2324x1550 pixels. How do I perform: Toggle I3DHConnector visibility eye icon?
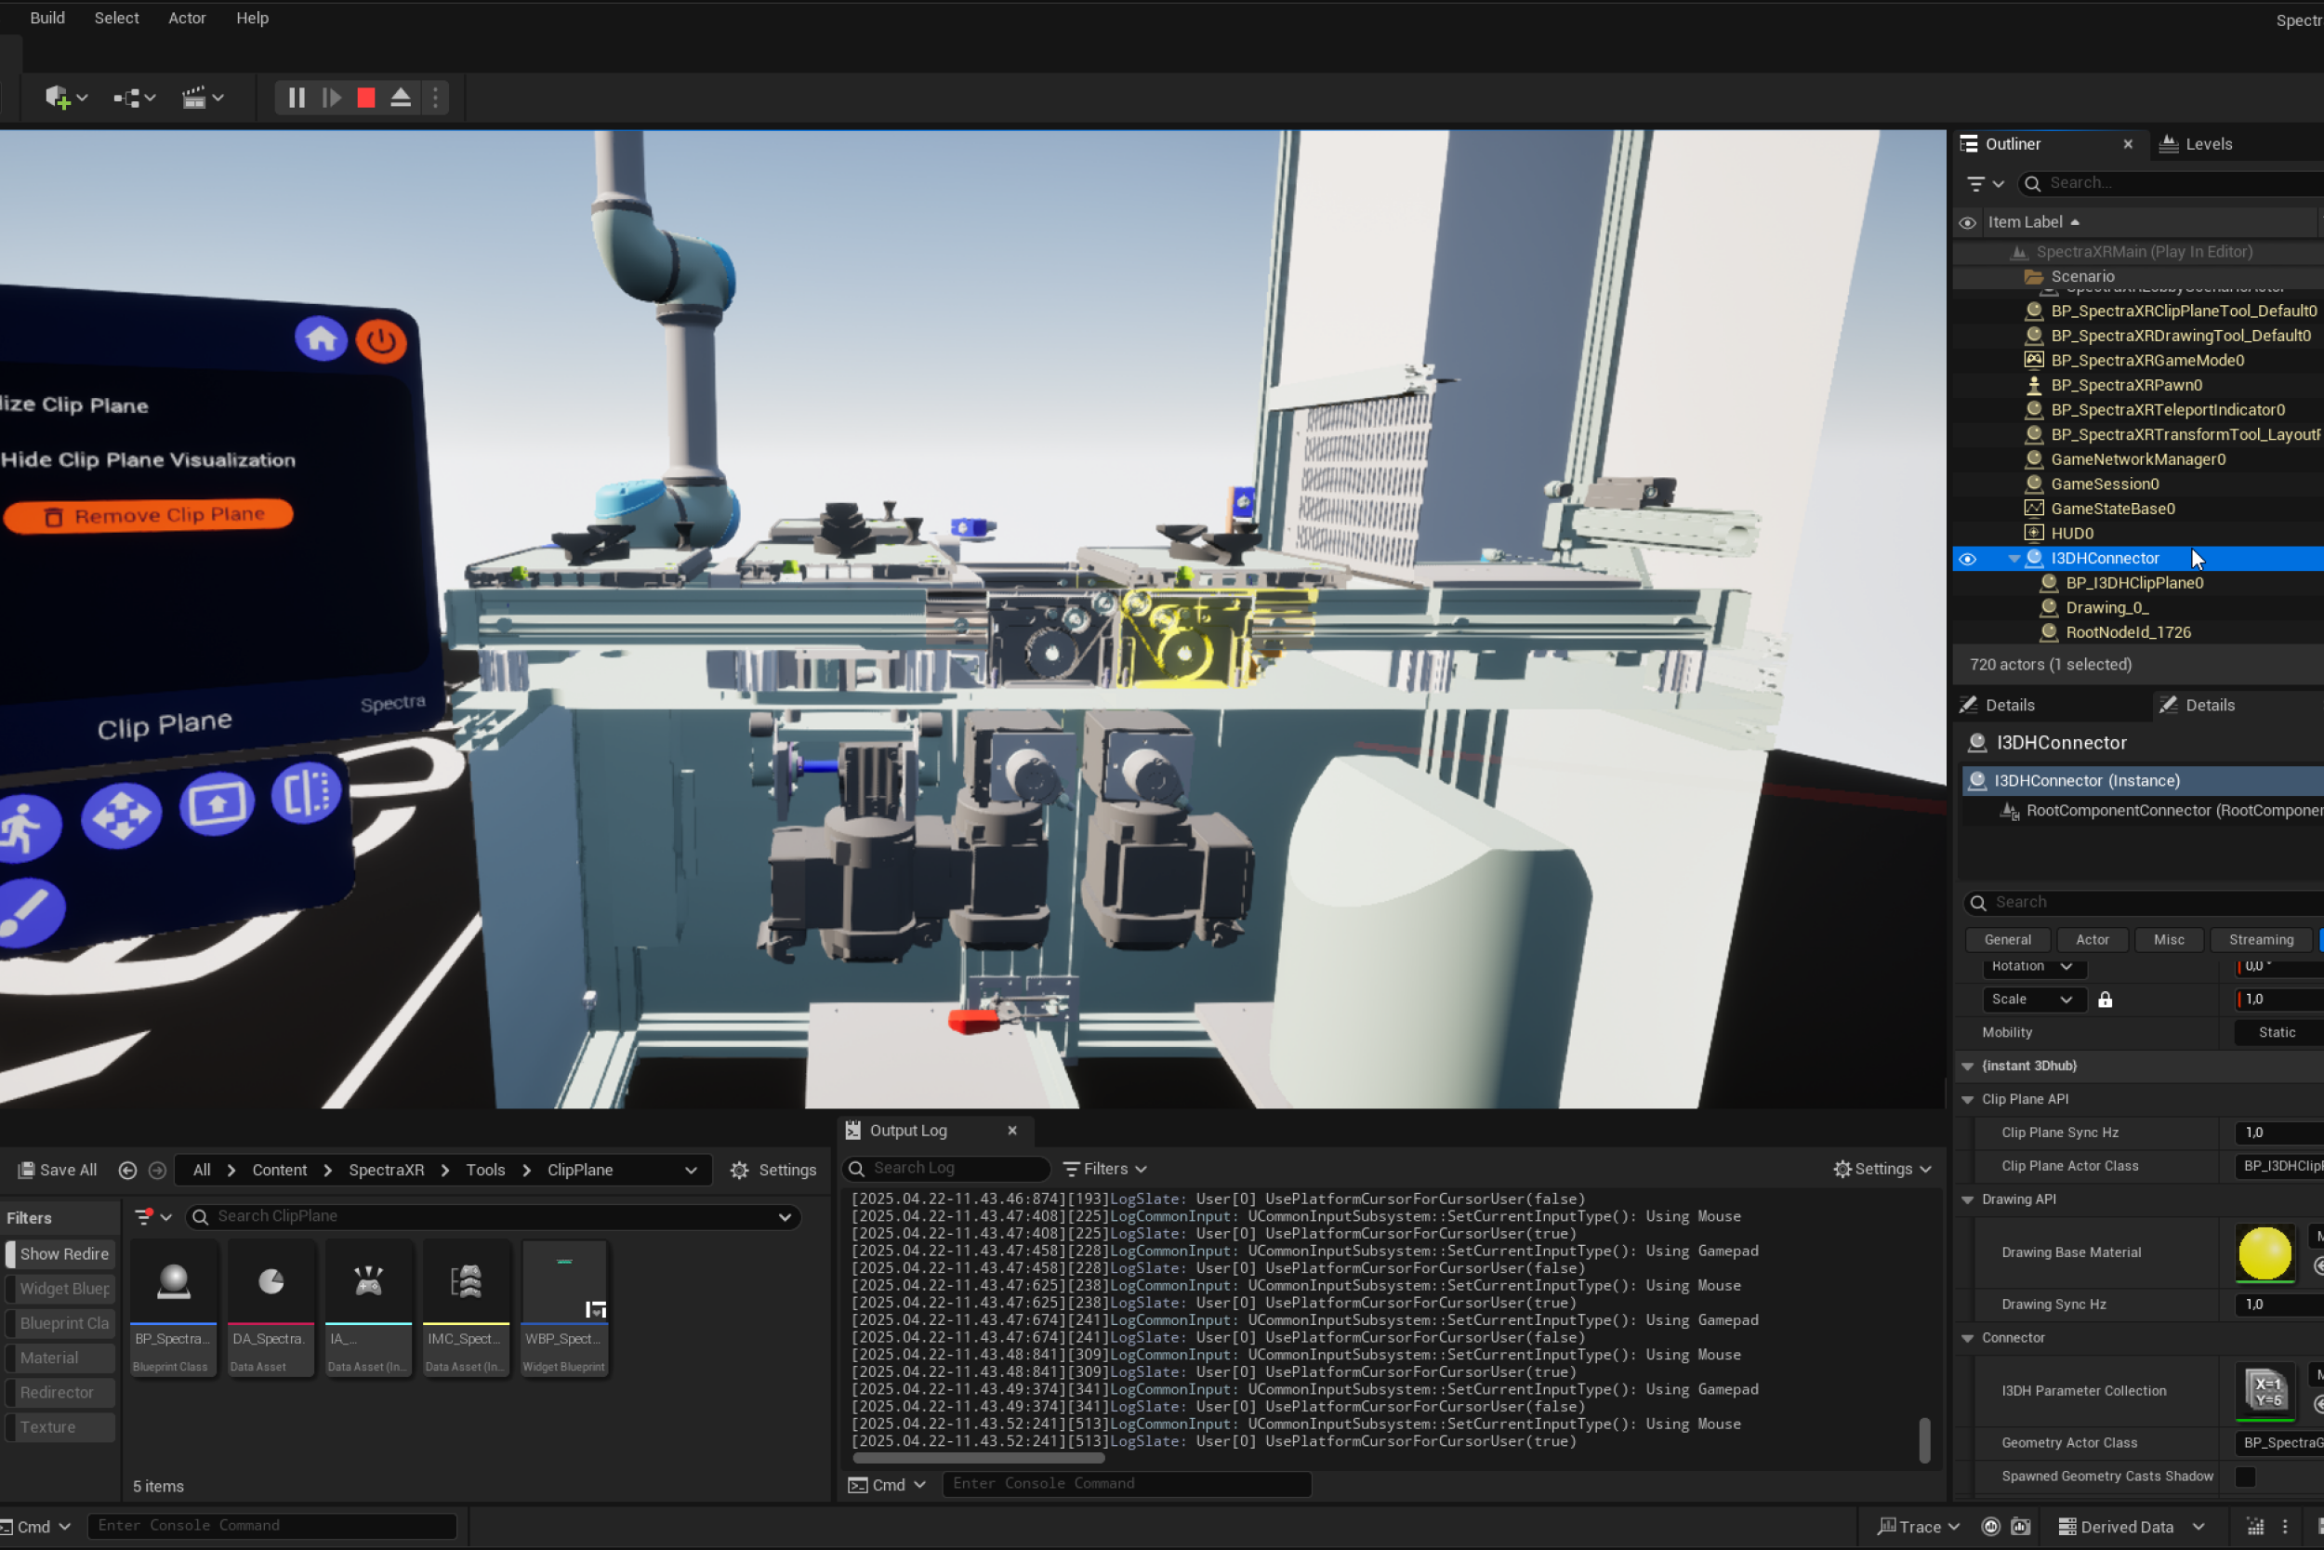coord(1967,559)
